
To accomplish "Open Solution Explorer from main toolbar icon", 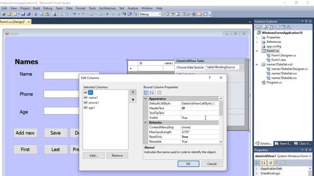I will 166,14.
